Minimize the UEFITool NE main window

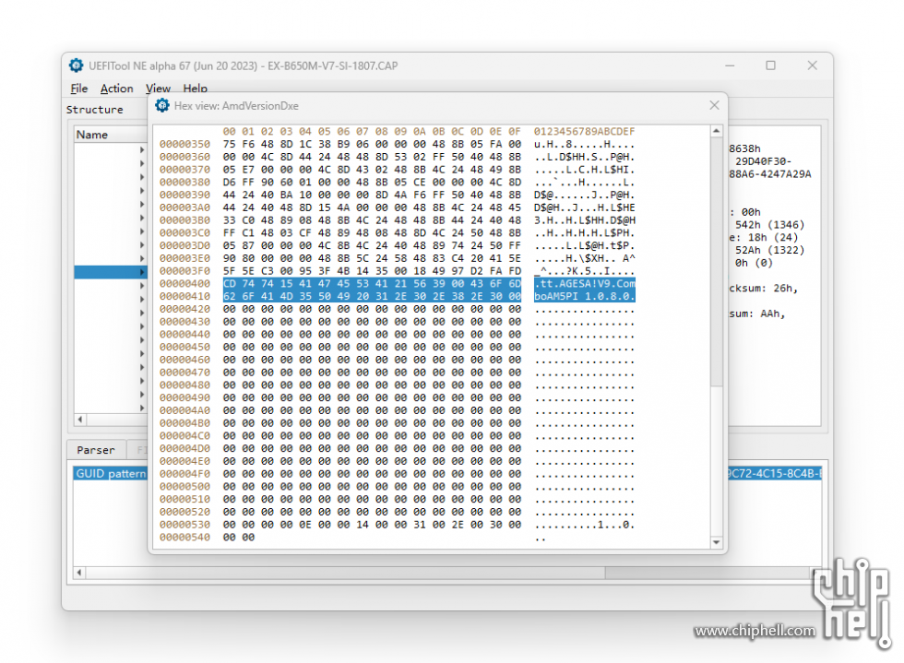click(730, 65)
